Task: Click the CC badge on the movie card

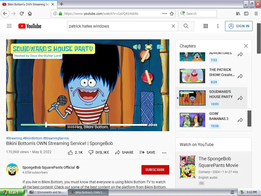Action: tap(202, 183)
